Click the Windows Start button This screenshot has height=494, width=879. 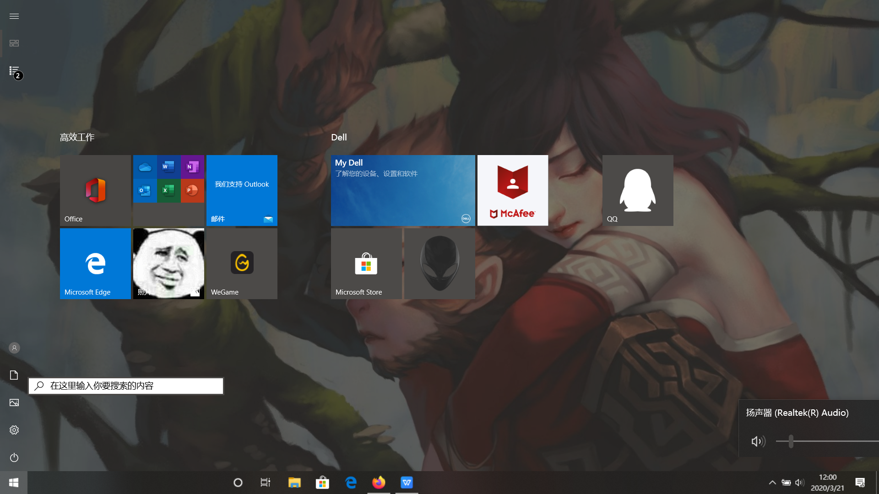click(14, 483)
